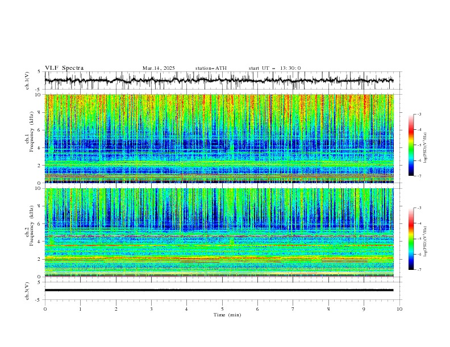Click the ch.1 "Frequency (kHz)" axis label

click(32, 130)
